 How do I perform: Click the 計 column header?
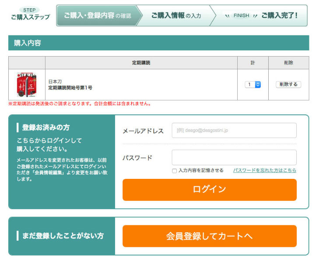coord(253,63)
